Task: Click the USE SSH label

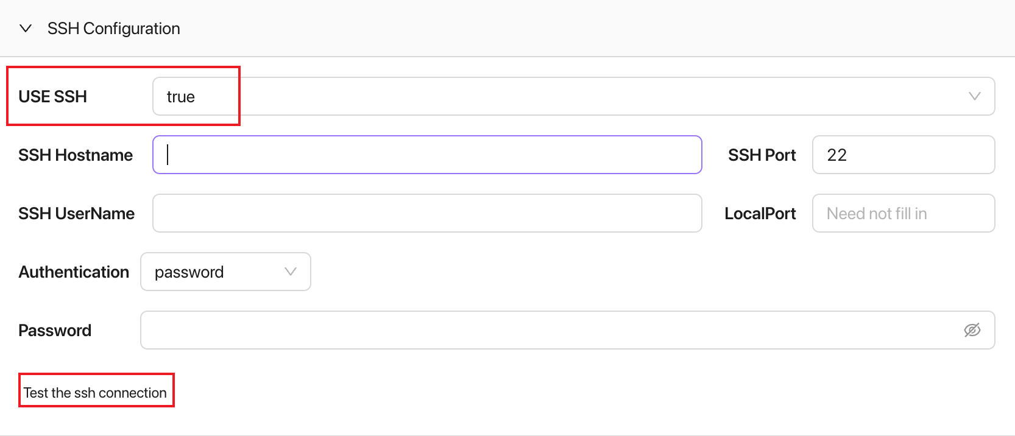Action: point(52,96)
